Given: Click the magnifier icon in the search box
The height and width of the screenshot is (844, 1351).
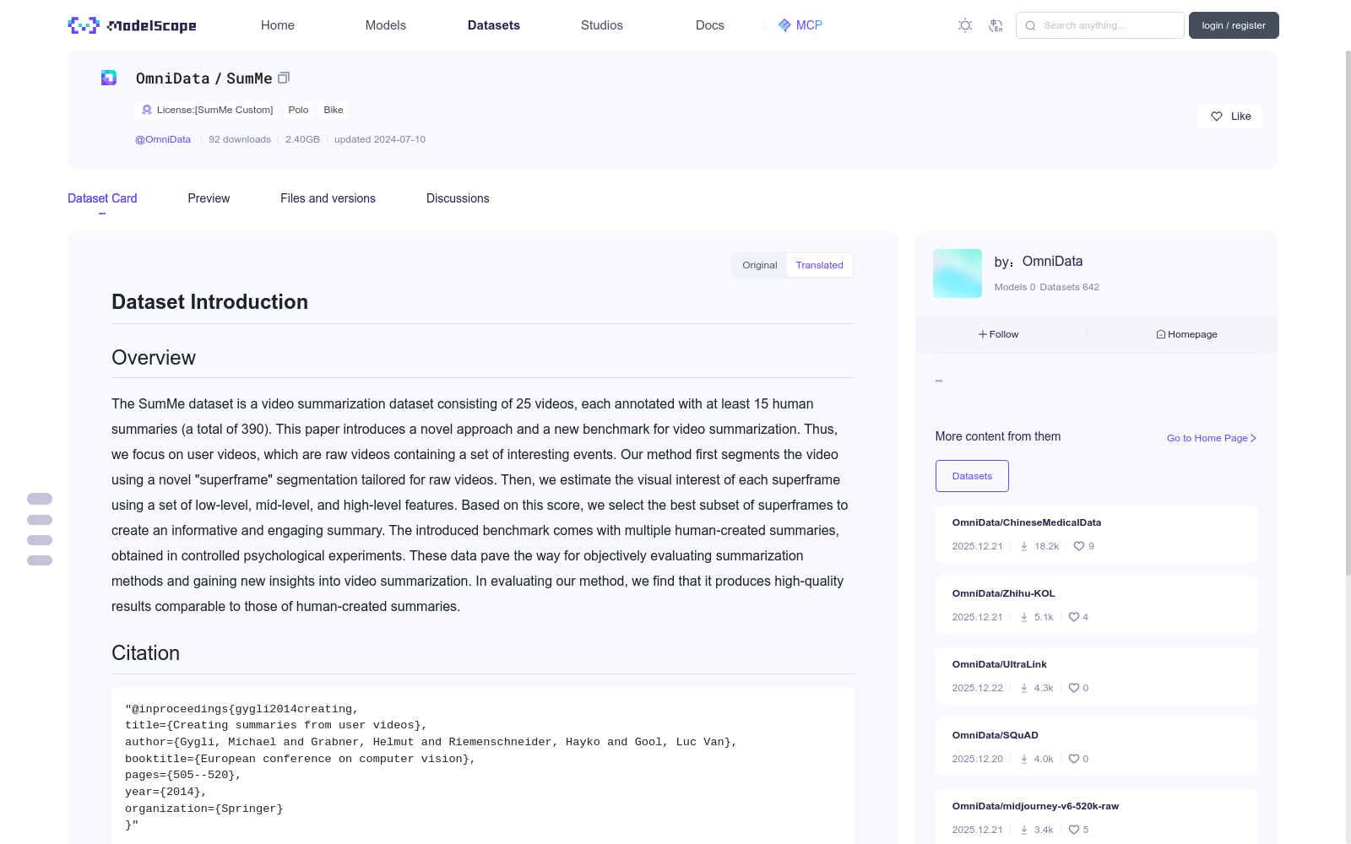Looking at the screenshot, I should tap(1030, 25).
